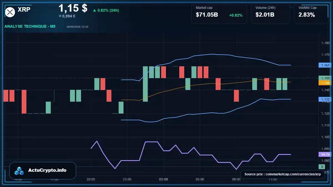
Task: Select the $71.05B market cap value
Action: (x=207, y=15)
